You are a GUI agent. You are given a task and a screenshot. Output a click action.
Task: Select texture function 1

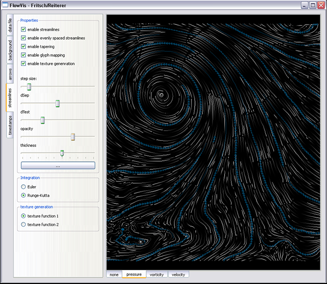click(x=23, y=216)
